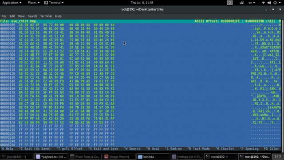
Task: Click terminal title root@192: ~/Desktop/kartinka
Action: 142,9
